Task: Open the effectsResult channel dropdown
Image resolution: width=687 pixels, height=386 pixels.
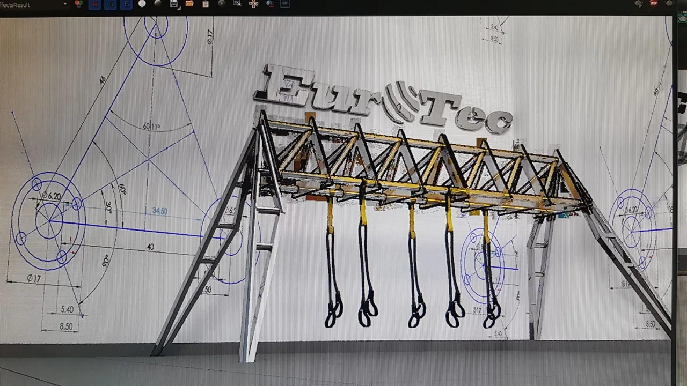Action: [33, 4]
